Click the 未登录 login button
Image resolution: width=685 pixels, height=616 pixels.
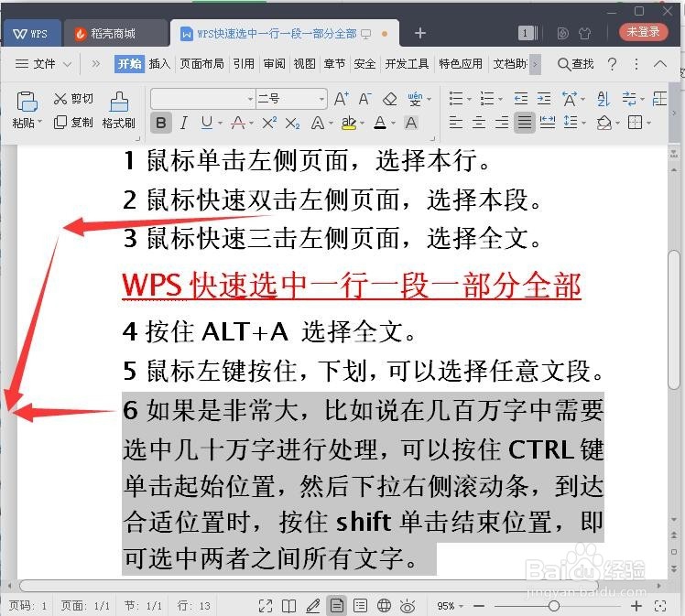click(x=643, y=31)
